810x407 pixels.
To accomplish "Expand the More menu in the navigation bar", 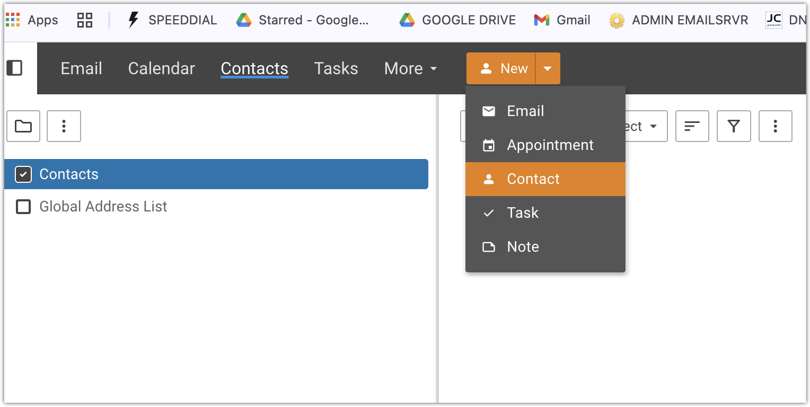I will (x=410, y=68).
